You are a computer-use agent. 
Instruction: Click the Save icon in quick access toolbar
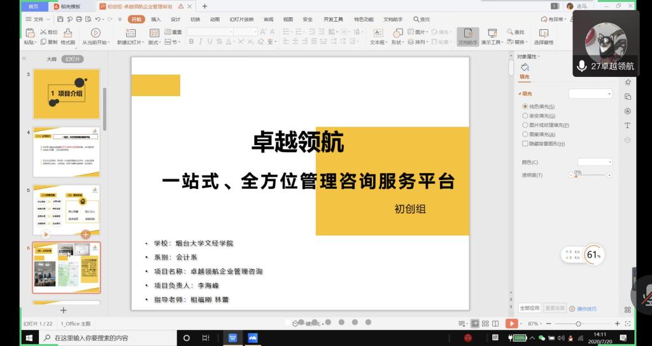point(60,19)
